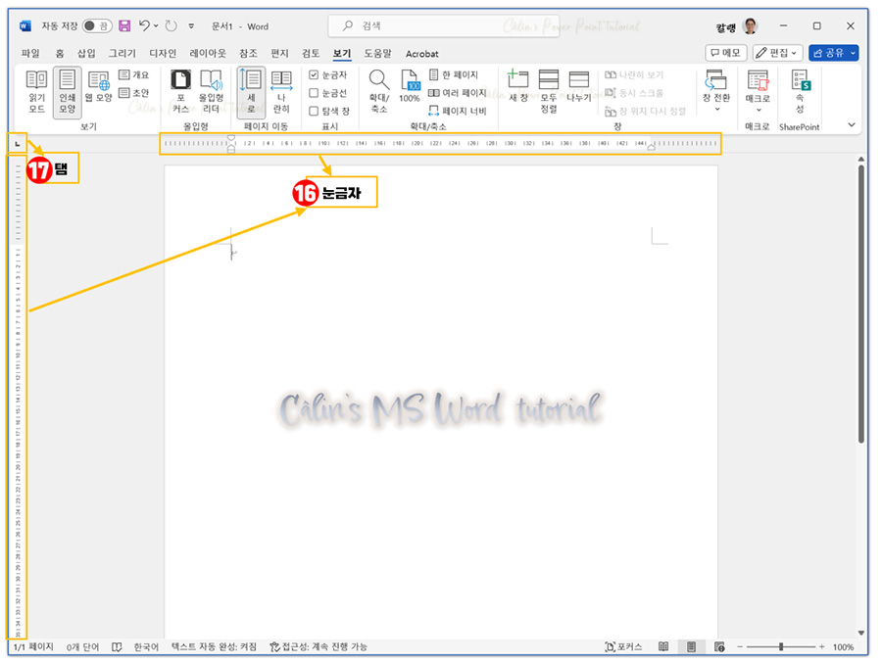This screenshot has height=664, width=882.
Task: Select Print Layout icon in status bar
Action: tap(691, 647)
